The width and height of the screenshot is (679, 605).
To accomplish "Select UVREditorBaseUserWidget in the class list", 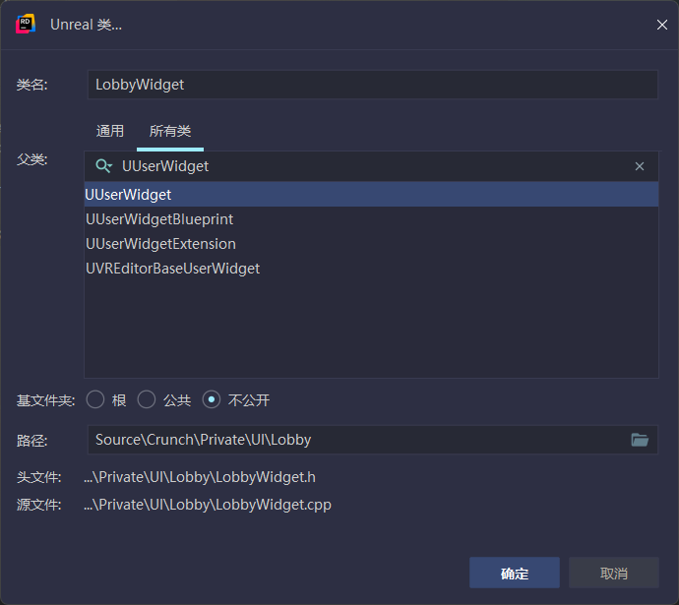I will 372,269.
